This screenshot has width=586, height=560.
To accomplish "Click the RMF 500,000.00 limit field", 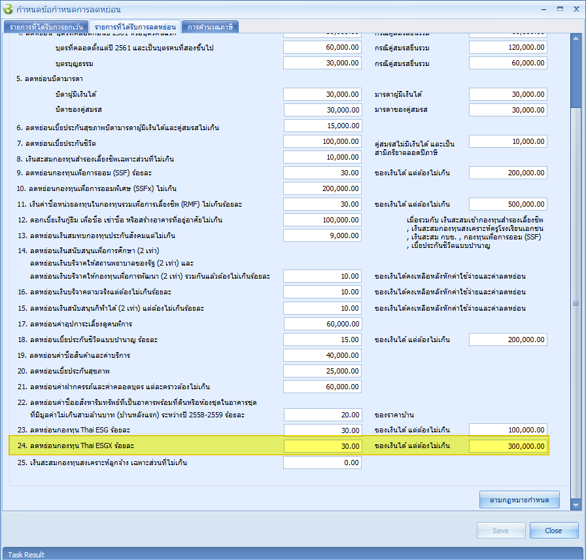I will click(x=508, y=204).
